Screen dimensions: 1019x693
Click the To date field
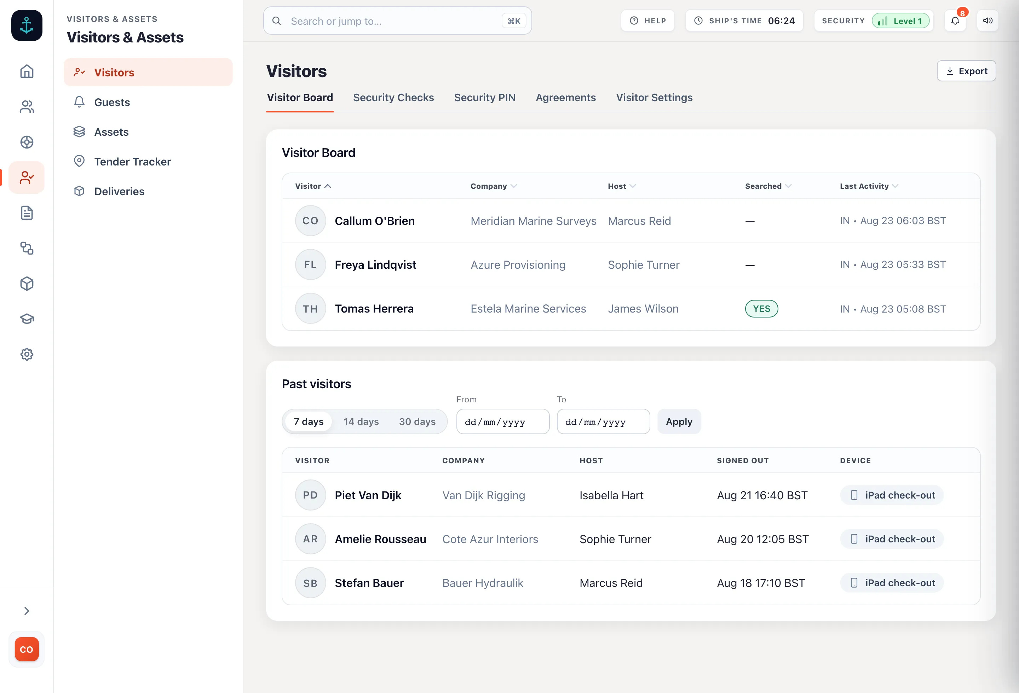click(x=603, y=421)
